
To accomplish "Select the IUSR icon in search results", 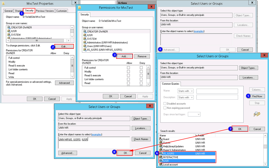I will click(161, 161).
